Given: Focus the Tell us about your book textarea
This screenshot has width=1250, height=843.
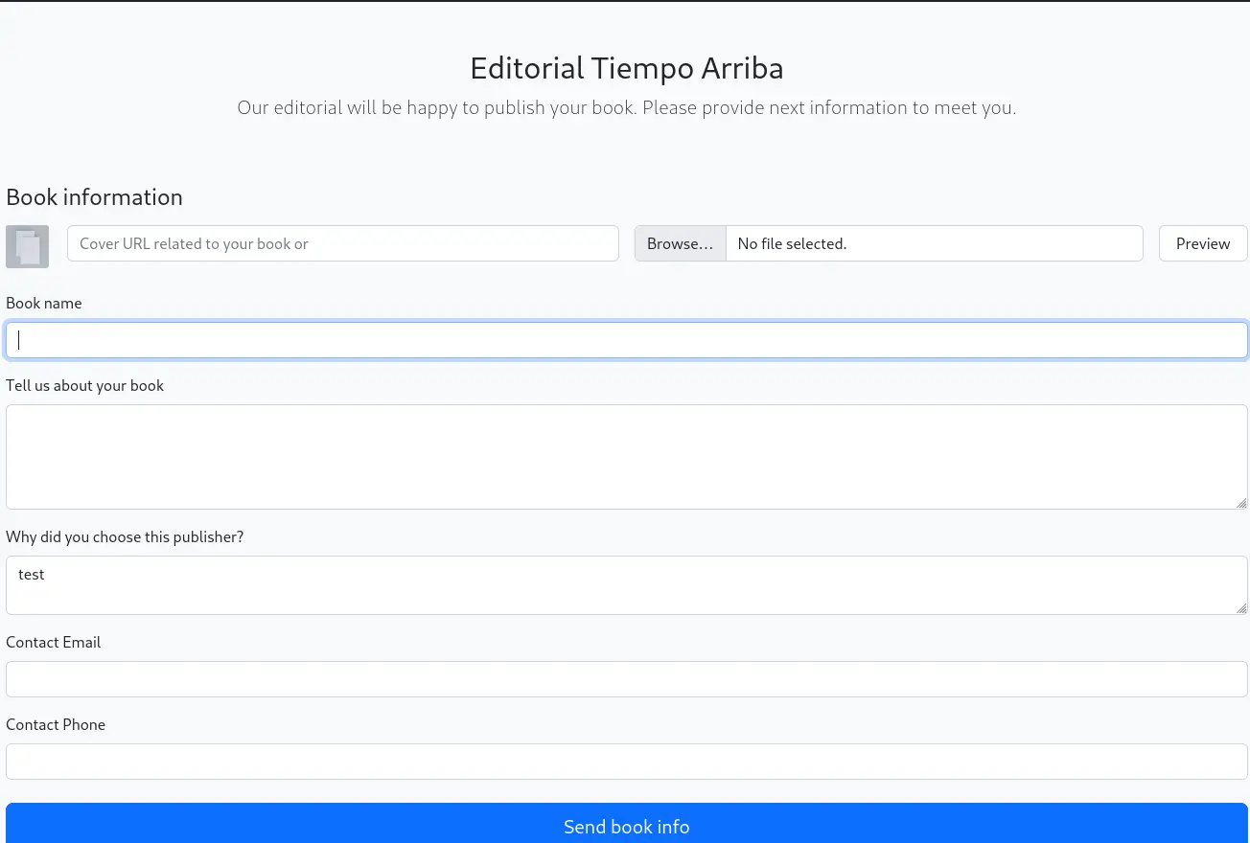Looking at the screenshot, I should coord(627,457).
